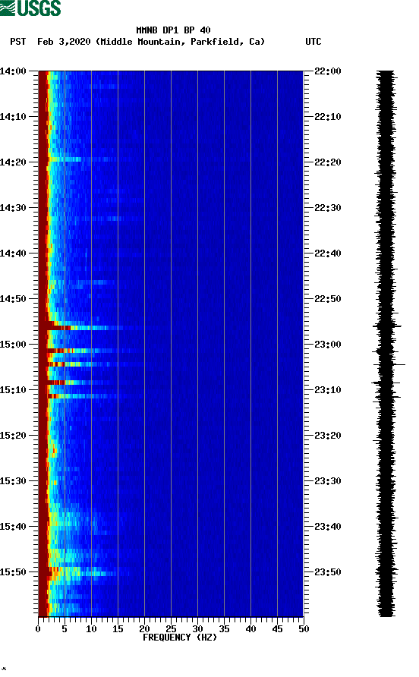Click the 22:00 UTC time label
419x677 pixels.
[x=327, y=71]
